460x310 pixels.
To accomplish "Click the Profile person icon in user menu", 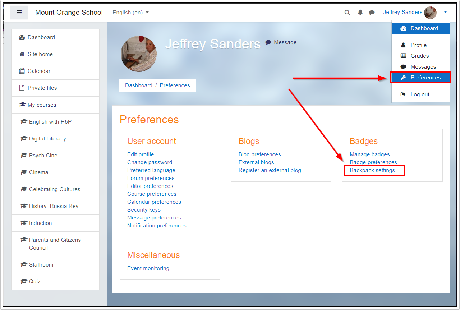I will tap(403, 45).
